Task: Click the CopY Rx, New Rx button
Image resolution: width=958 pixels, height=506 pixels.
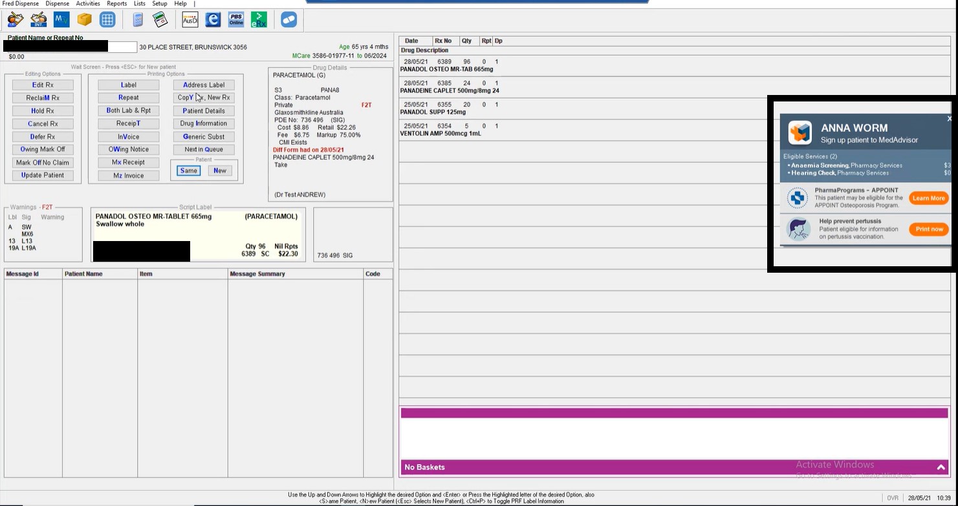Action: click(x=204, y=98)
